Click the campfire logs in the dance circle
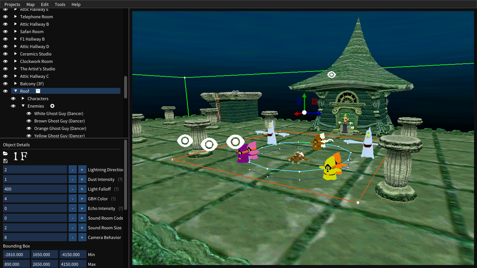 [297, 158]
